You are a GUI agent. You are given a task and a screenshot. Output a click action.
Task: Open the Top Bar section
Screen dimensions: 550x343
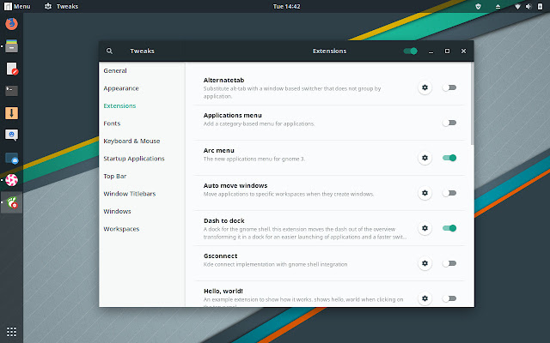[x=142, y=176]
